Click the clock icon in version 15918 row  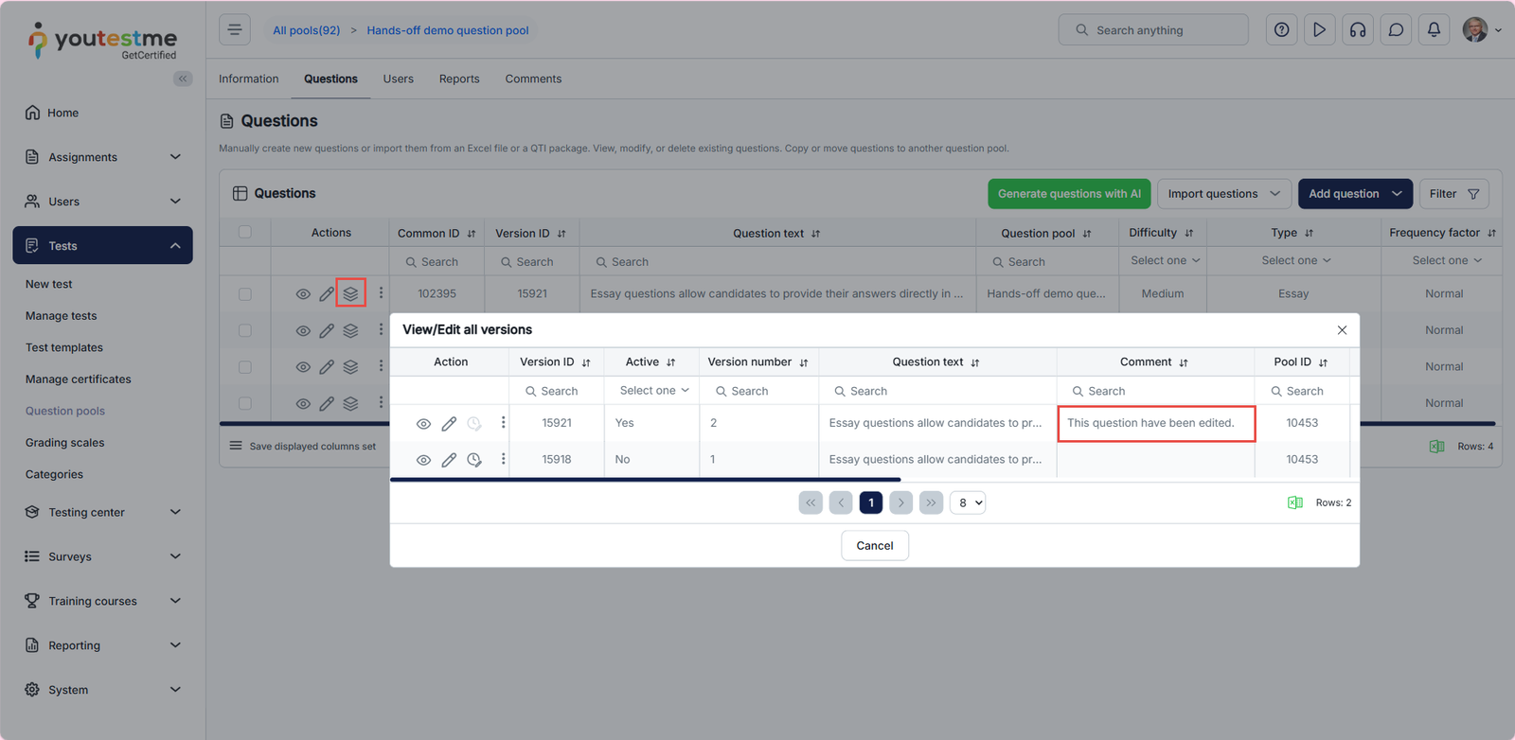pos(474,460)
